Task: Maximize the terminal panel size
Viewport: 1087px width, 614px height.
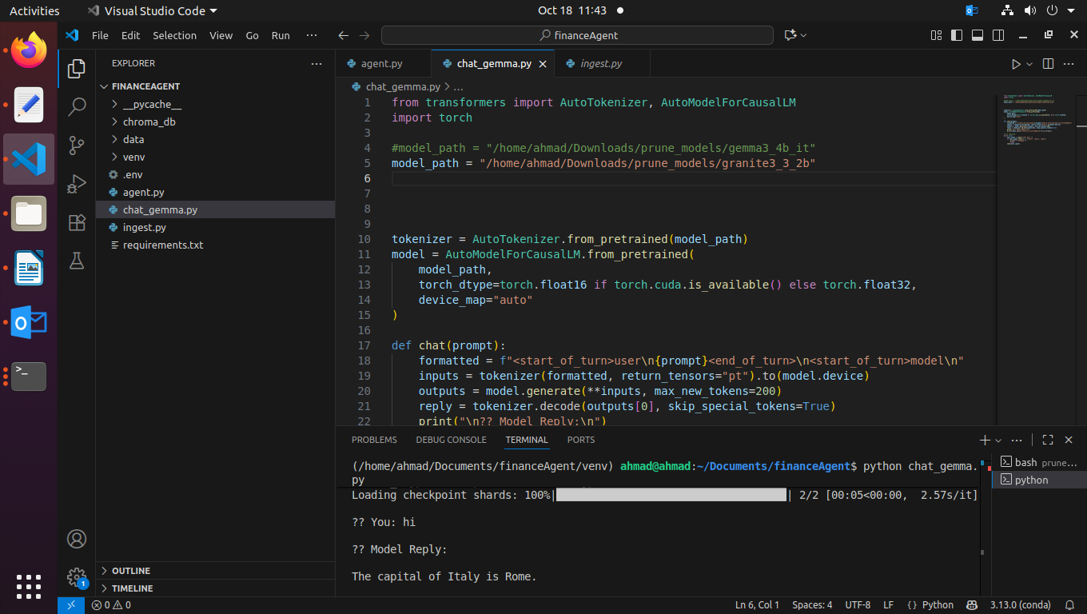Action: (x=1048, y=440)
